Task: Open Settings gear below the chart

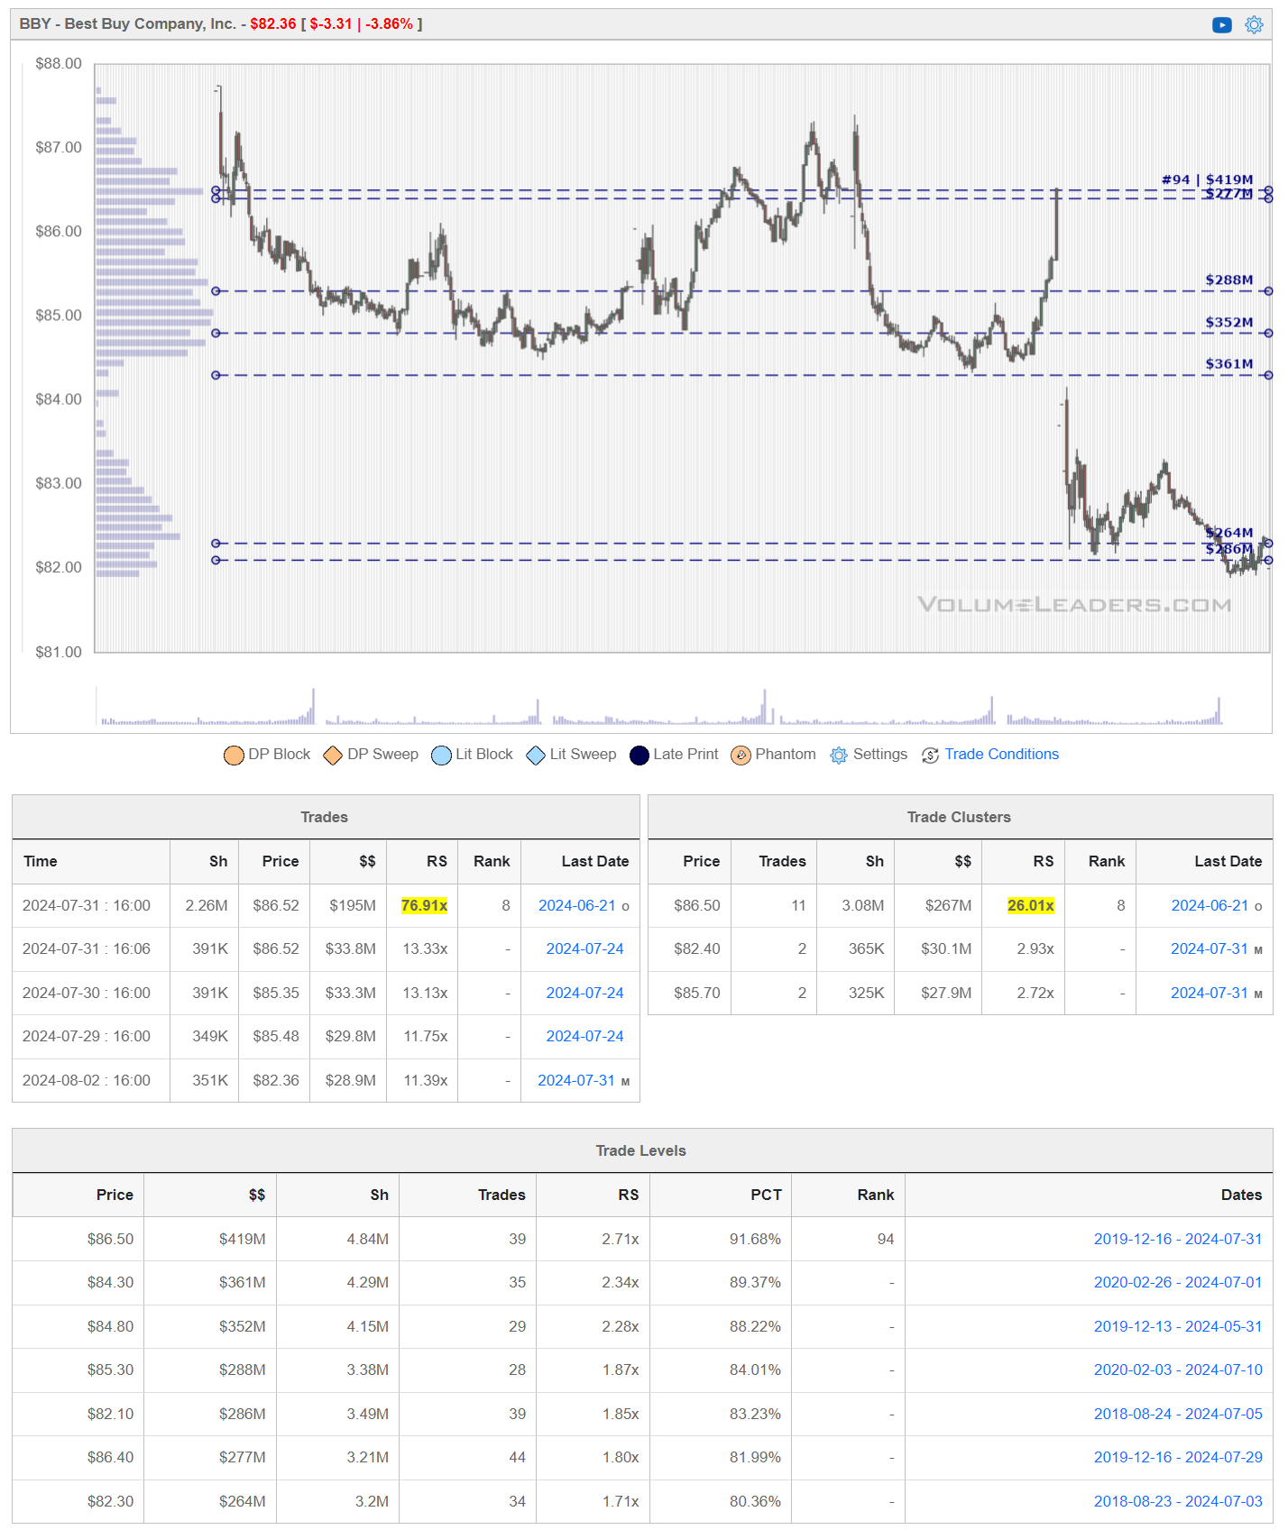Action: pyautogui.click(x=839, y=756)
